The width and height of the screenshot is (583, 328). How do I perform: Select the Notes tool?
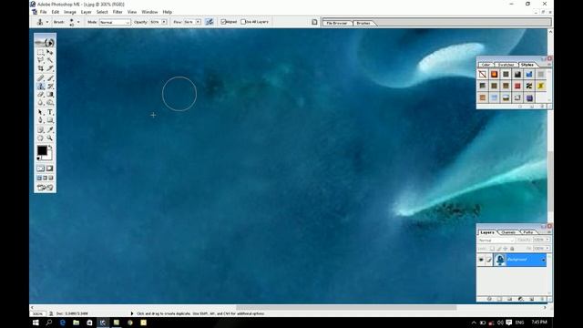click(x=40, y=129)
